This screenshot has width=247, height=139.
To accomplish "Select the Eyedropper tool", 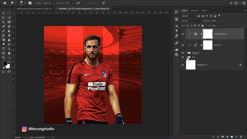I will (3, 26).
